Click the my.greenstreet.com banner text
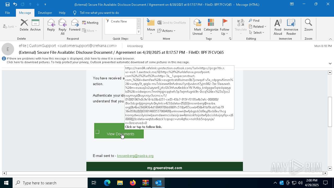 pyautogui.click(x=165, y=168)
